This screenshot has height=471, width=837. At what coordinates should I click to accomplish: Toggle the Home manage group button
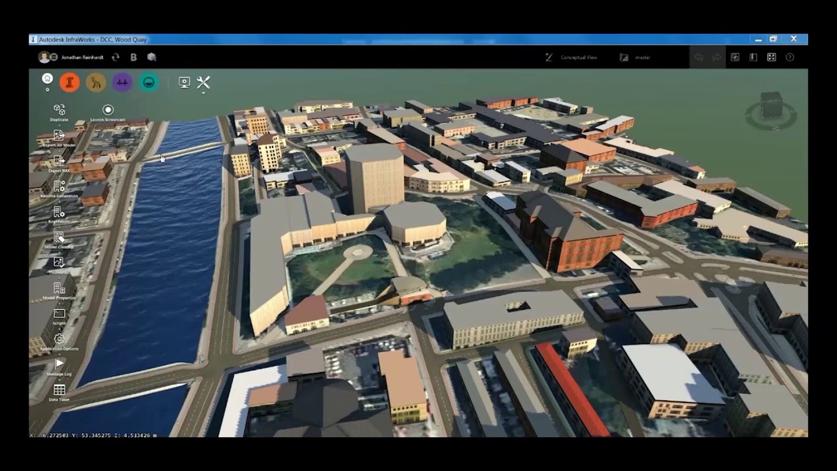pos(46,77)
